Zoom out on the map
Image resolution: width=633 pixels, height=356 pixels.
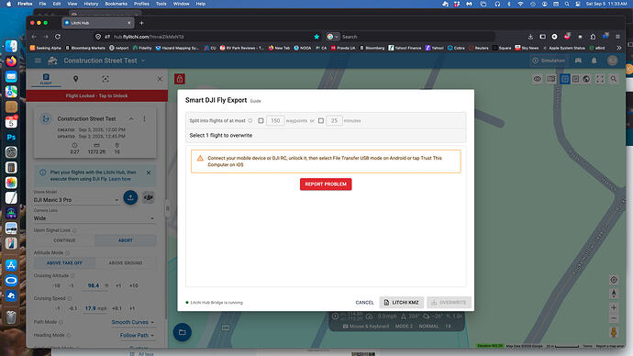tap(614, 318)
